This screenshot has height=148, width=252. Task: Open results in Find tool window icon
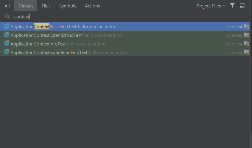point(242,6)
